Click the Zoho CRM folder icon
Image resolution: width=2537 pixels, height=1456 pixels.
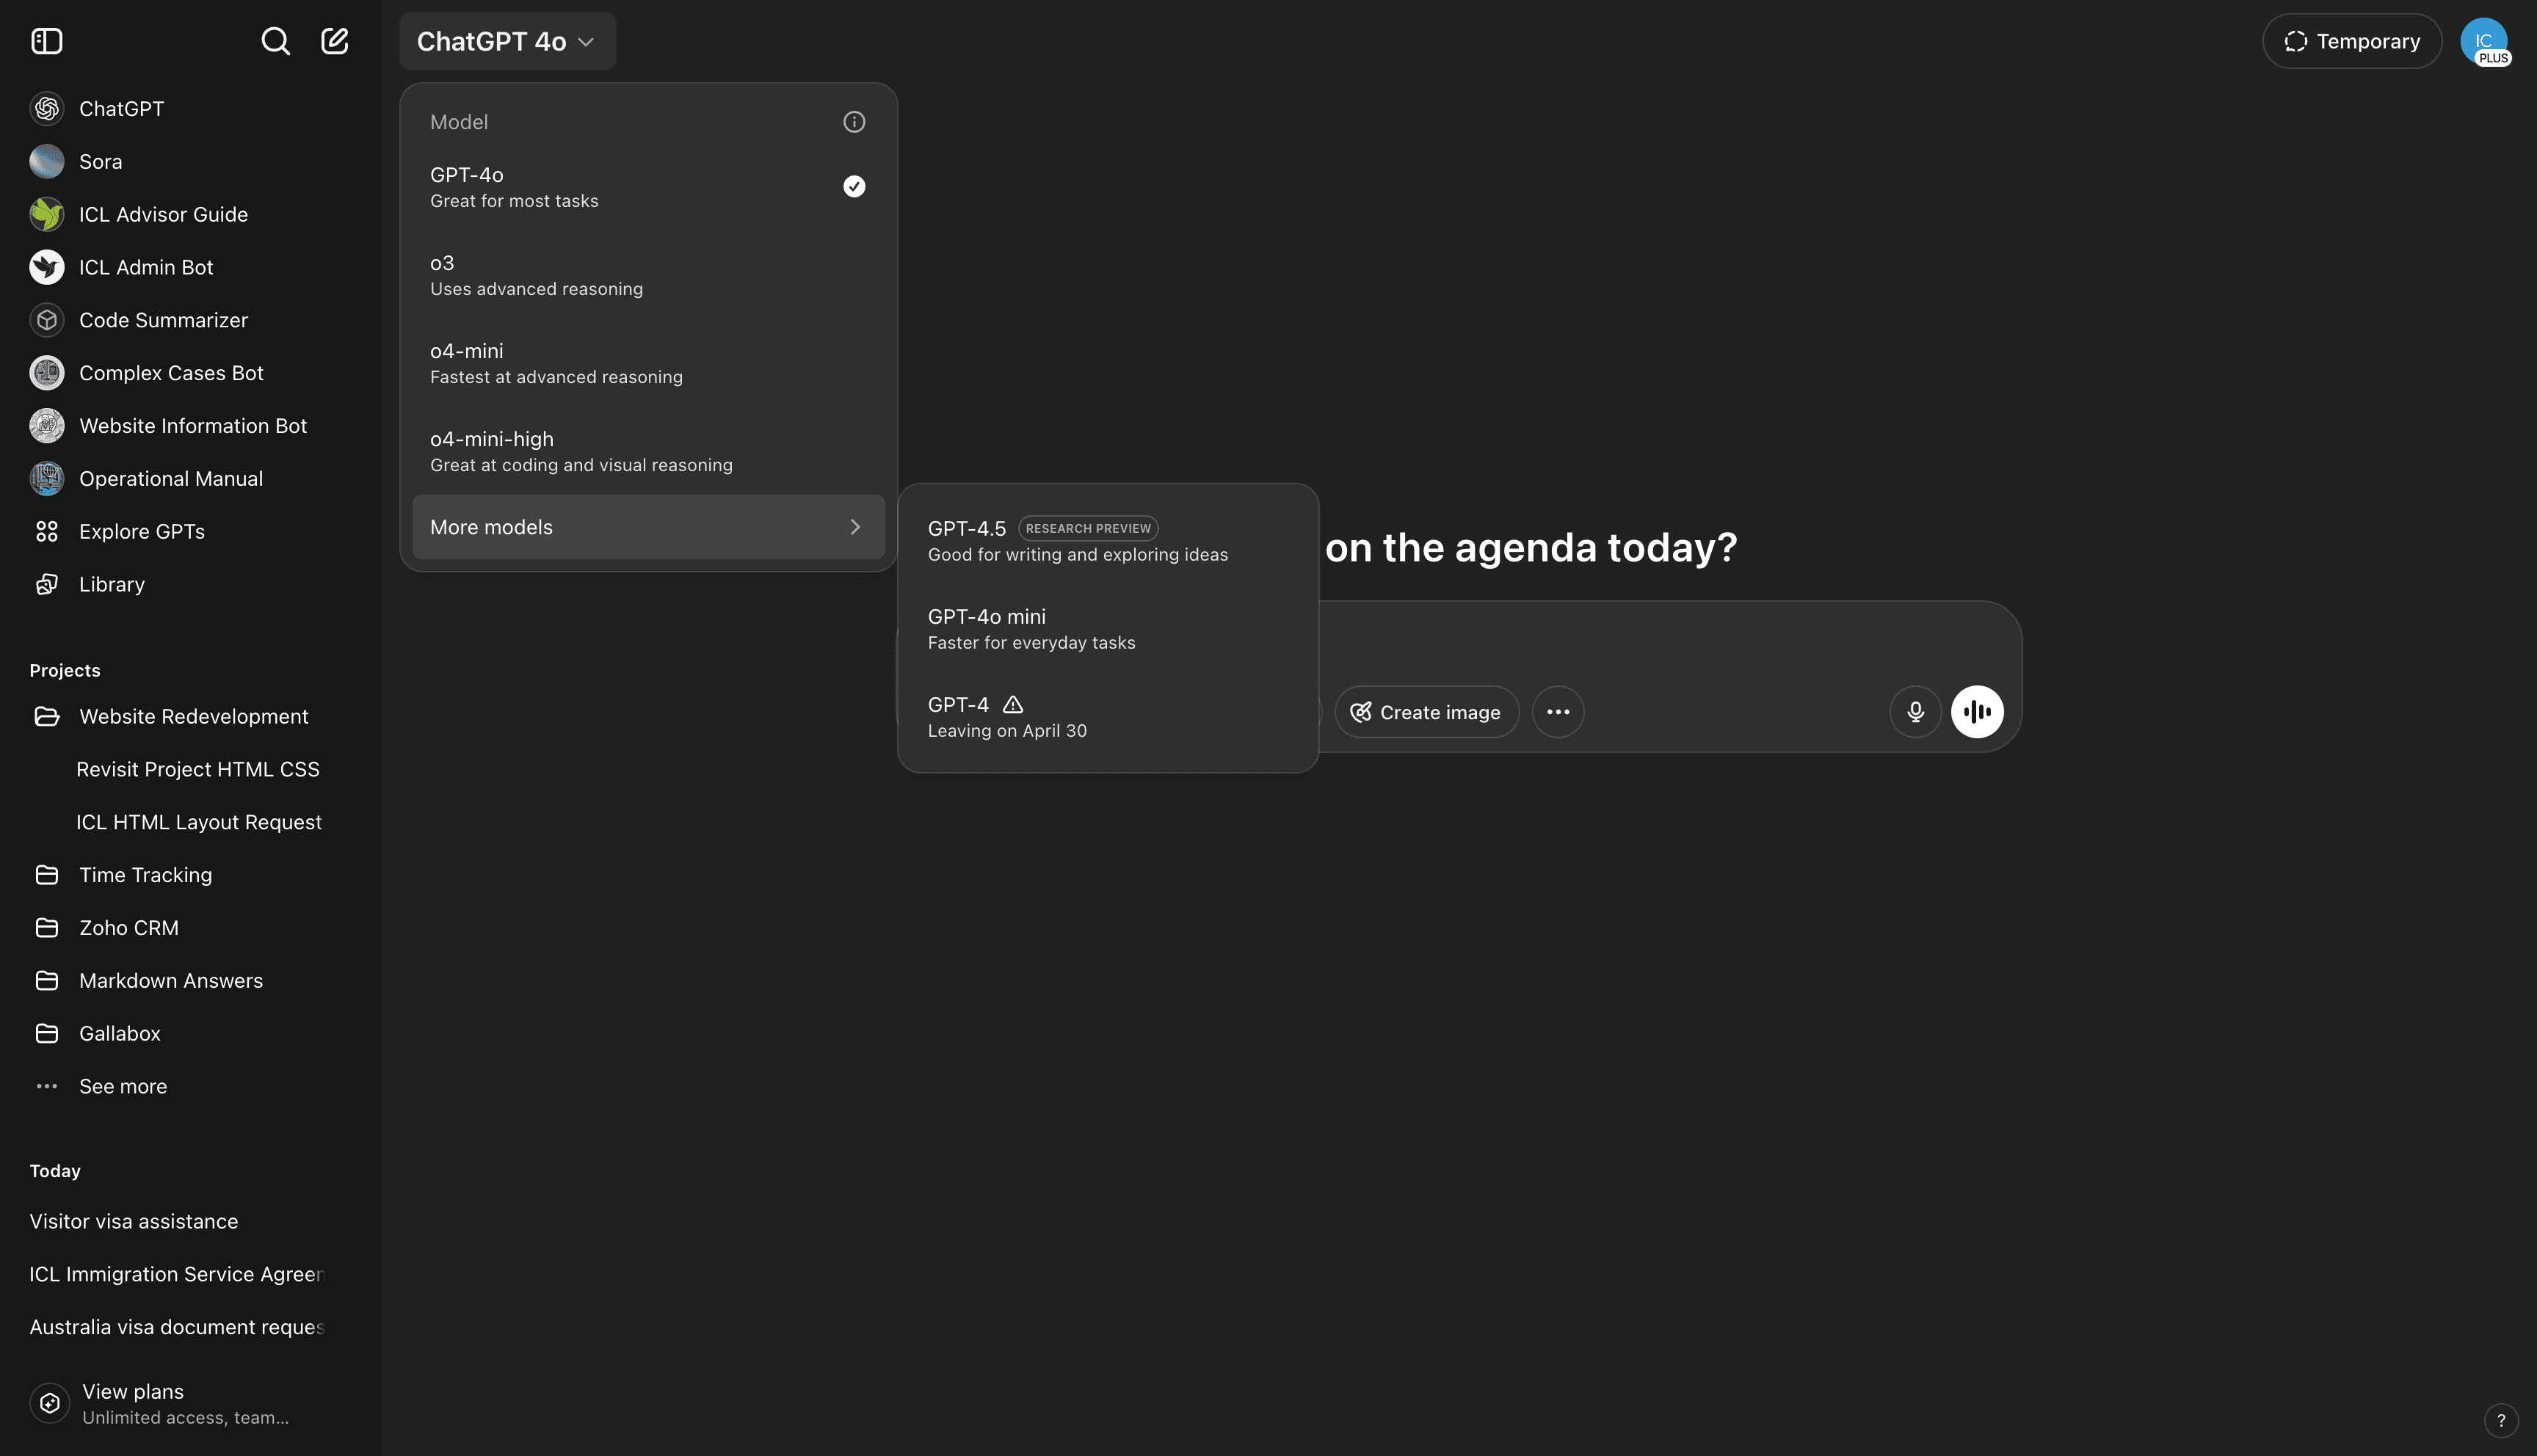[46, 928]
